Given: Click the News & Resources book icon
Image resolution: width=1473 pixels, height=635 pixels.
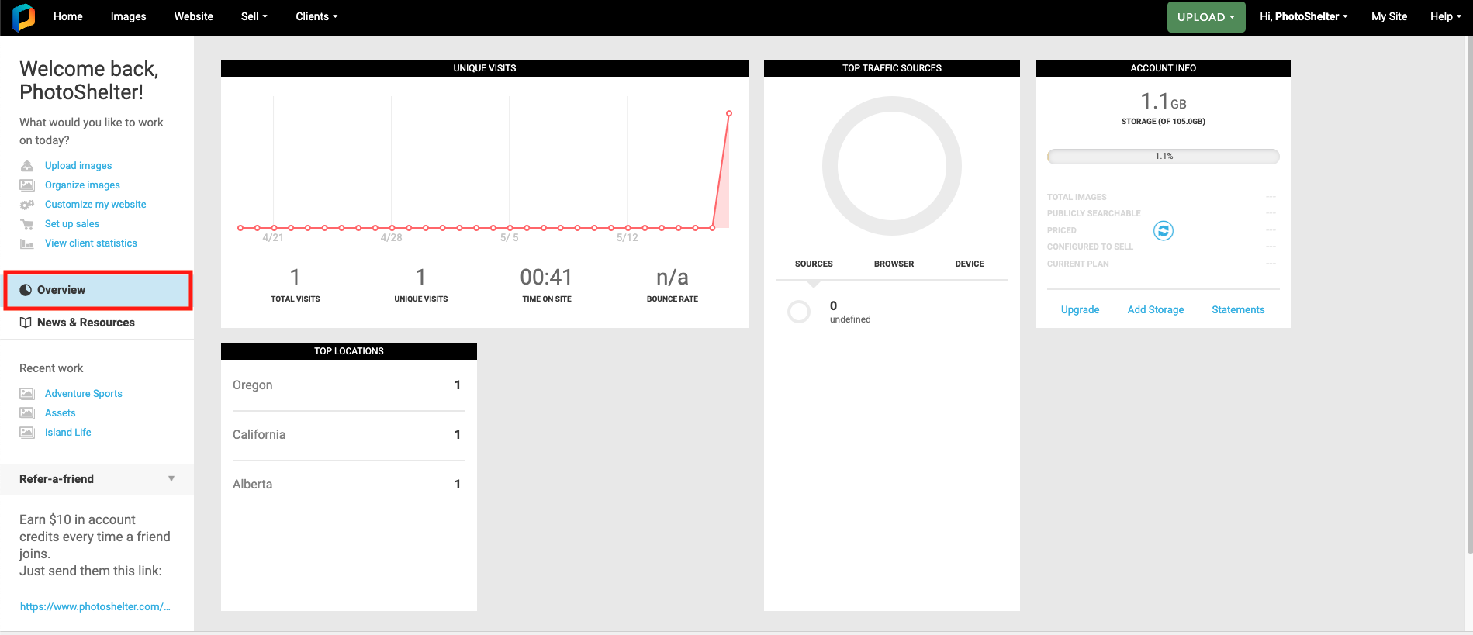Looking at the screenshot, I should (x=26, y=323).
